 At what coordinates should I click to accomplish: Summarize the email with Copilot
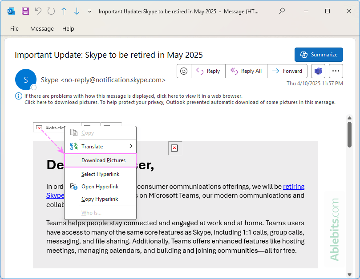pos(319,55)
